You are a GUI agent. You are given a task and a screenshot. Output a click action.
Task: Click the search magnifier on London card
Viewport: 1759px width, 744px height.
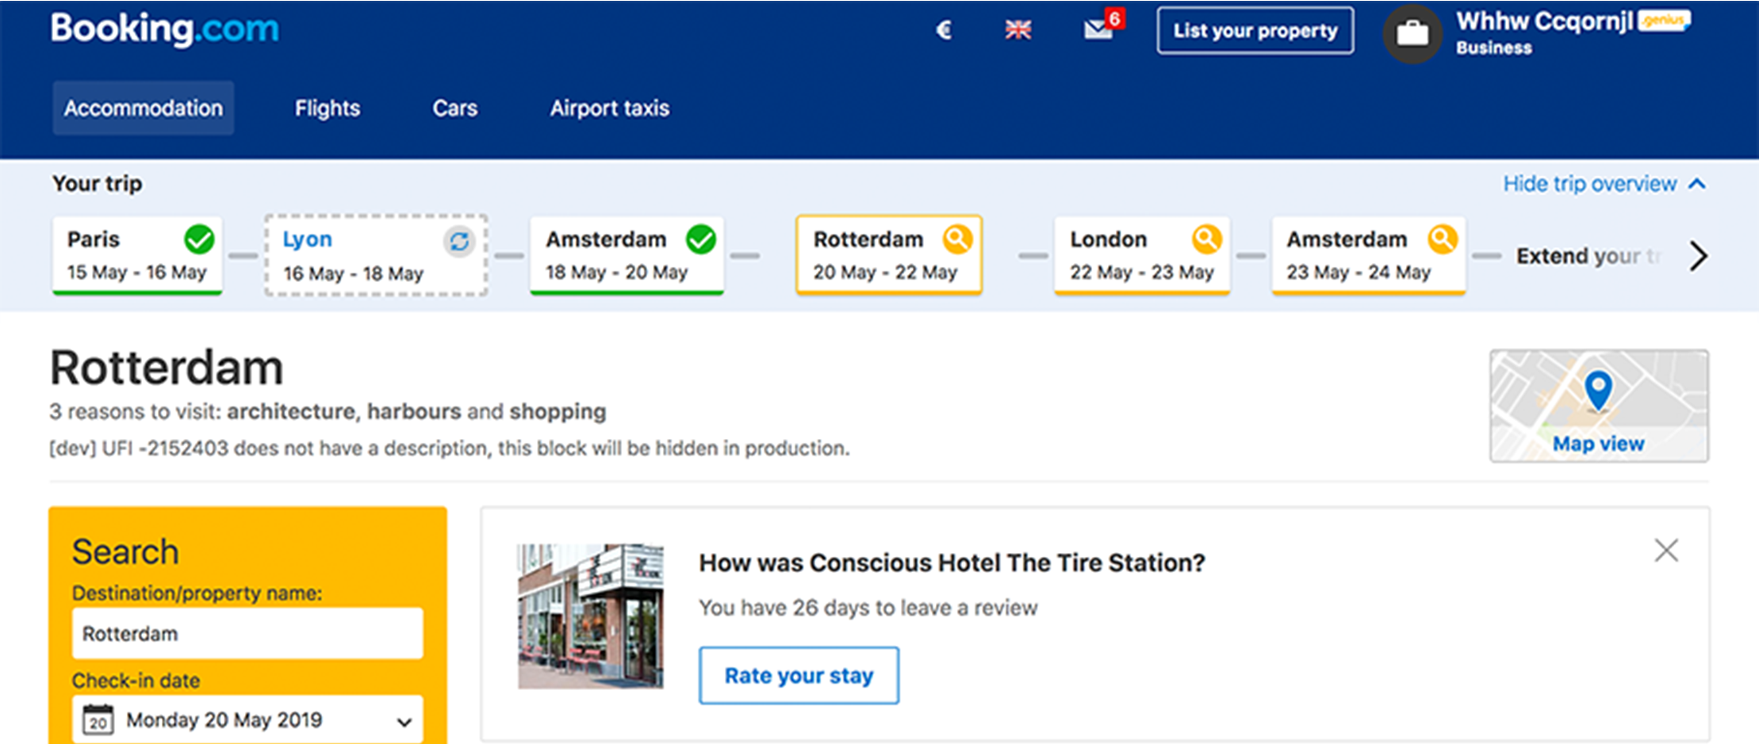click(1206, 238)
